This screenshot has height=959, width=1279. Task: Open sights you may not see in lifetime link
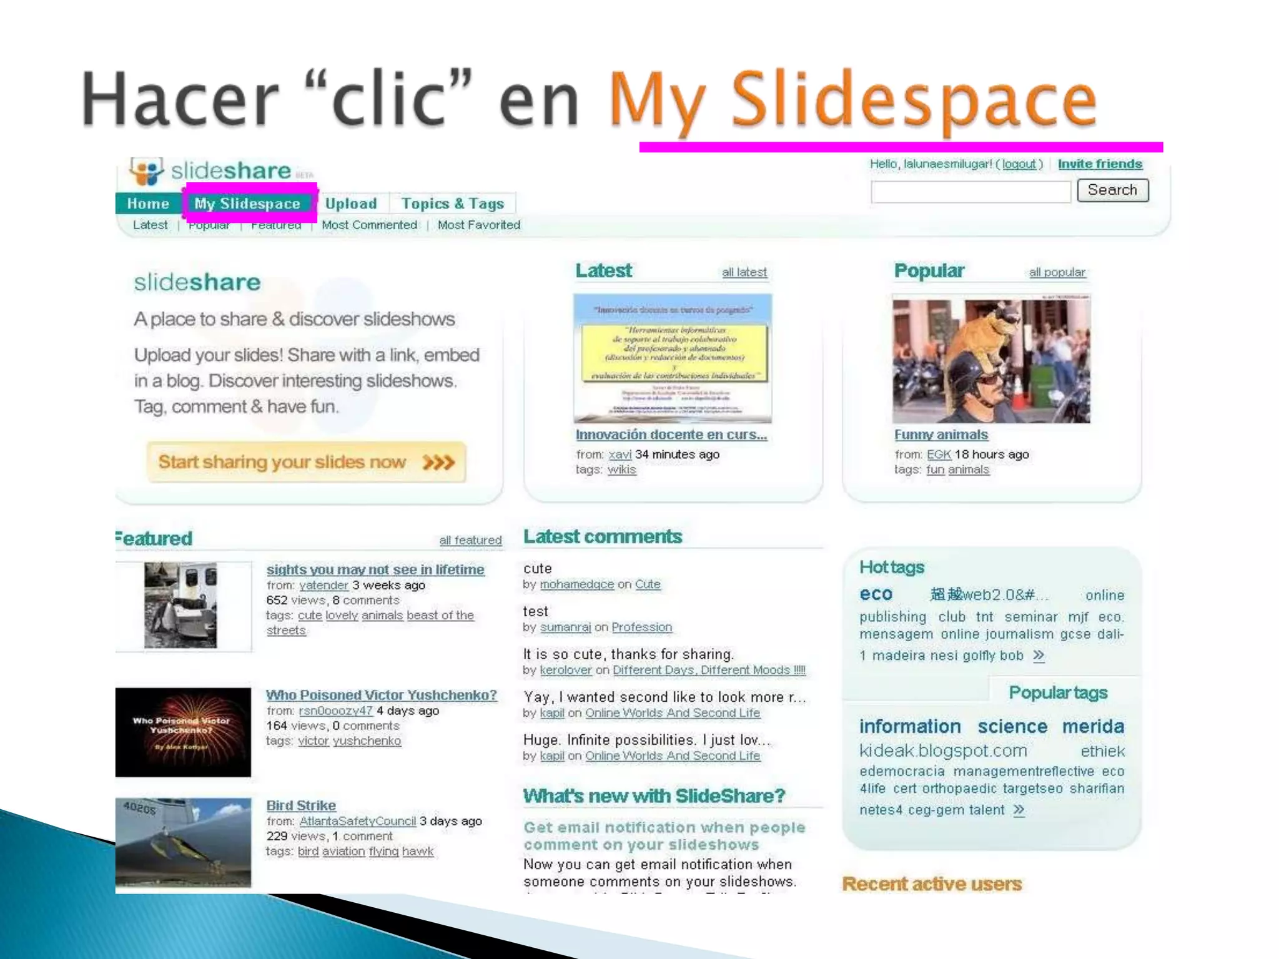(375, 569)
